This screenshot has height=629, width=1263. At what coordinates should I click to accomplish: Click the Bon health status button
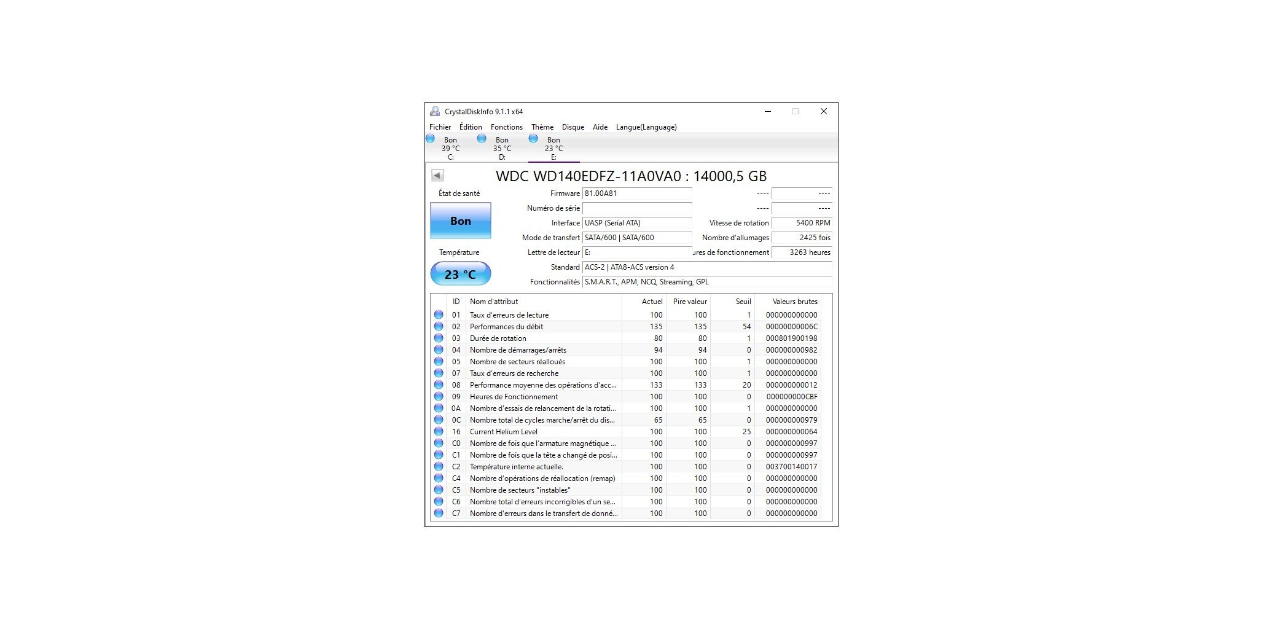461,221
